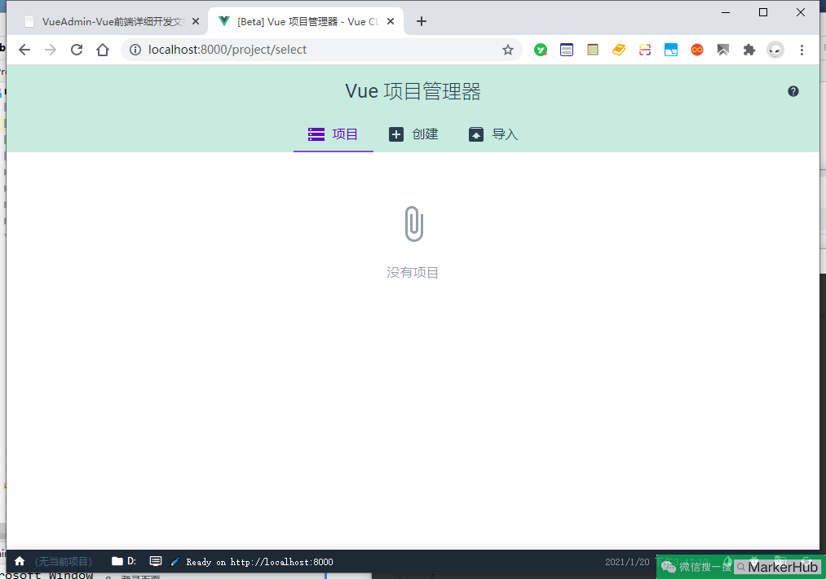The height and width of the screenshot is (579, 826).
Task: Click the green checkmark extension icon
Action: coord(541,50)
